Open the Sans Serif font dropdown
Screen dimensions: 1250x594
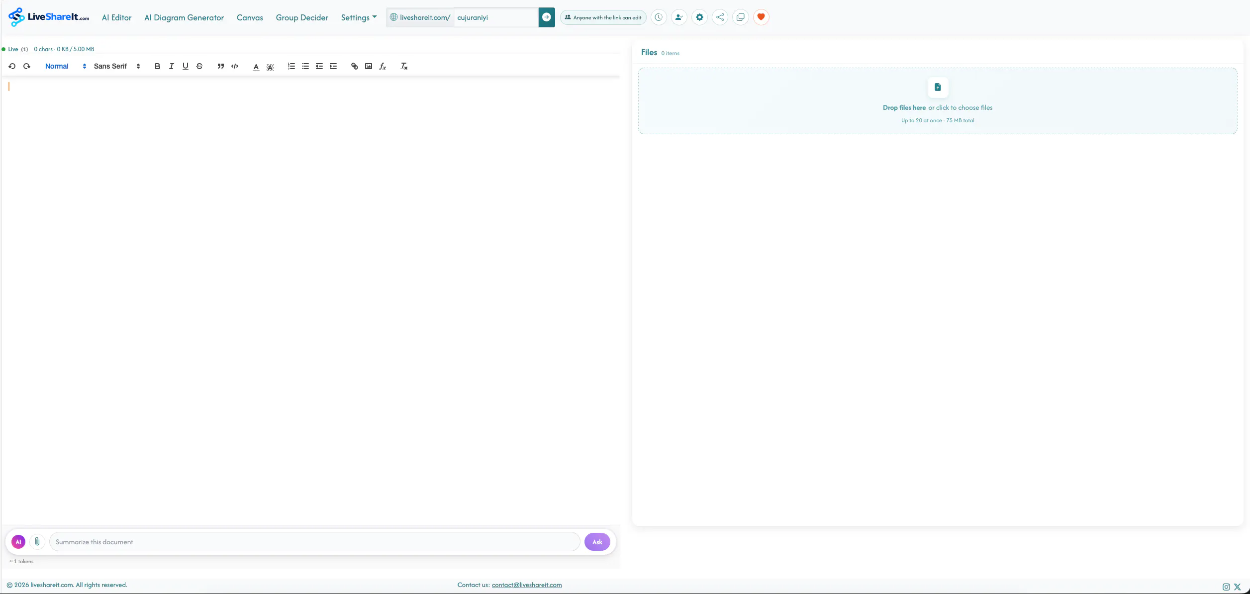pyautogui.click(x=117, y=66)
